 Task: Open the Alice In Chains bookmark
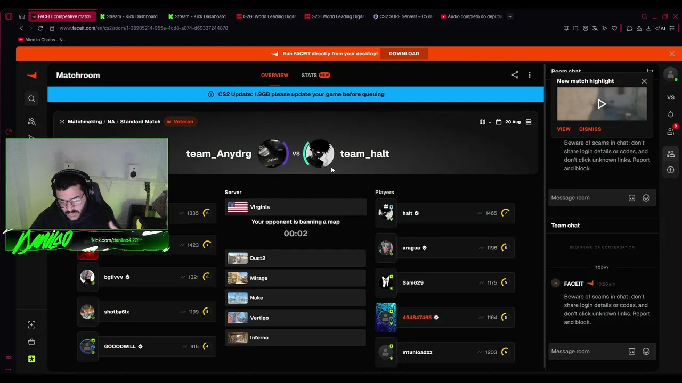(42, 40)
